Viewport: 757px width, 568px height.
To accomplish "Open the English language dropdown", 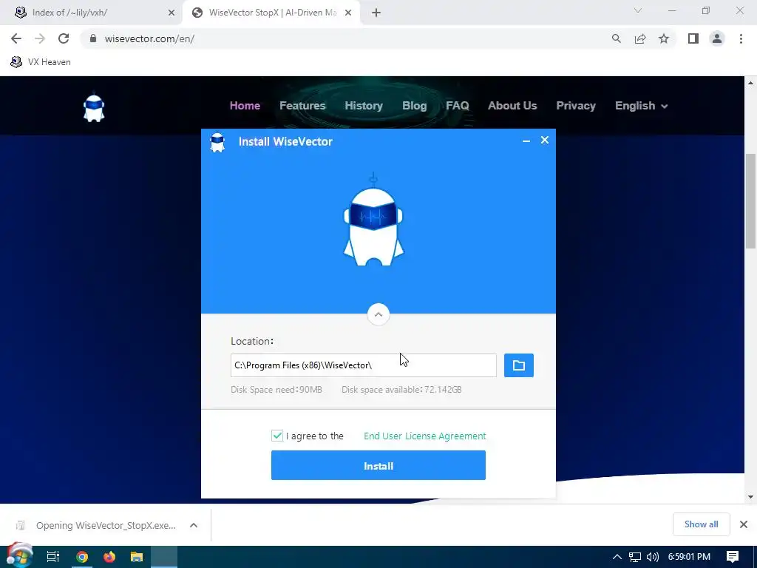I will 641,106.
